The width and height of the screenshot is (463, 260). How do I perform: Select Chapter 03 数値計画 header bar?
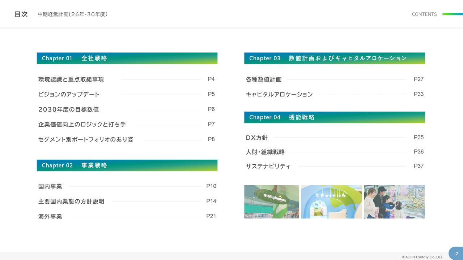[x=334, y=58]
